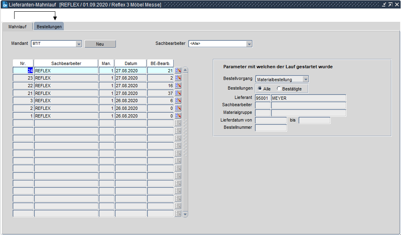Click the Bestellnummer input field
Screen dimensions: 401x235
point(271,128)
